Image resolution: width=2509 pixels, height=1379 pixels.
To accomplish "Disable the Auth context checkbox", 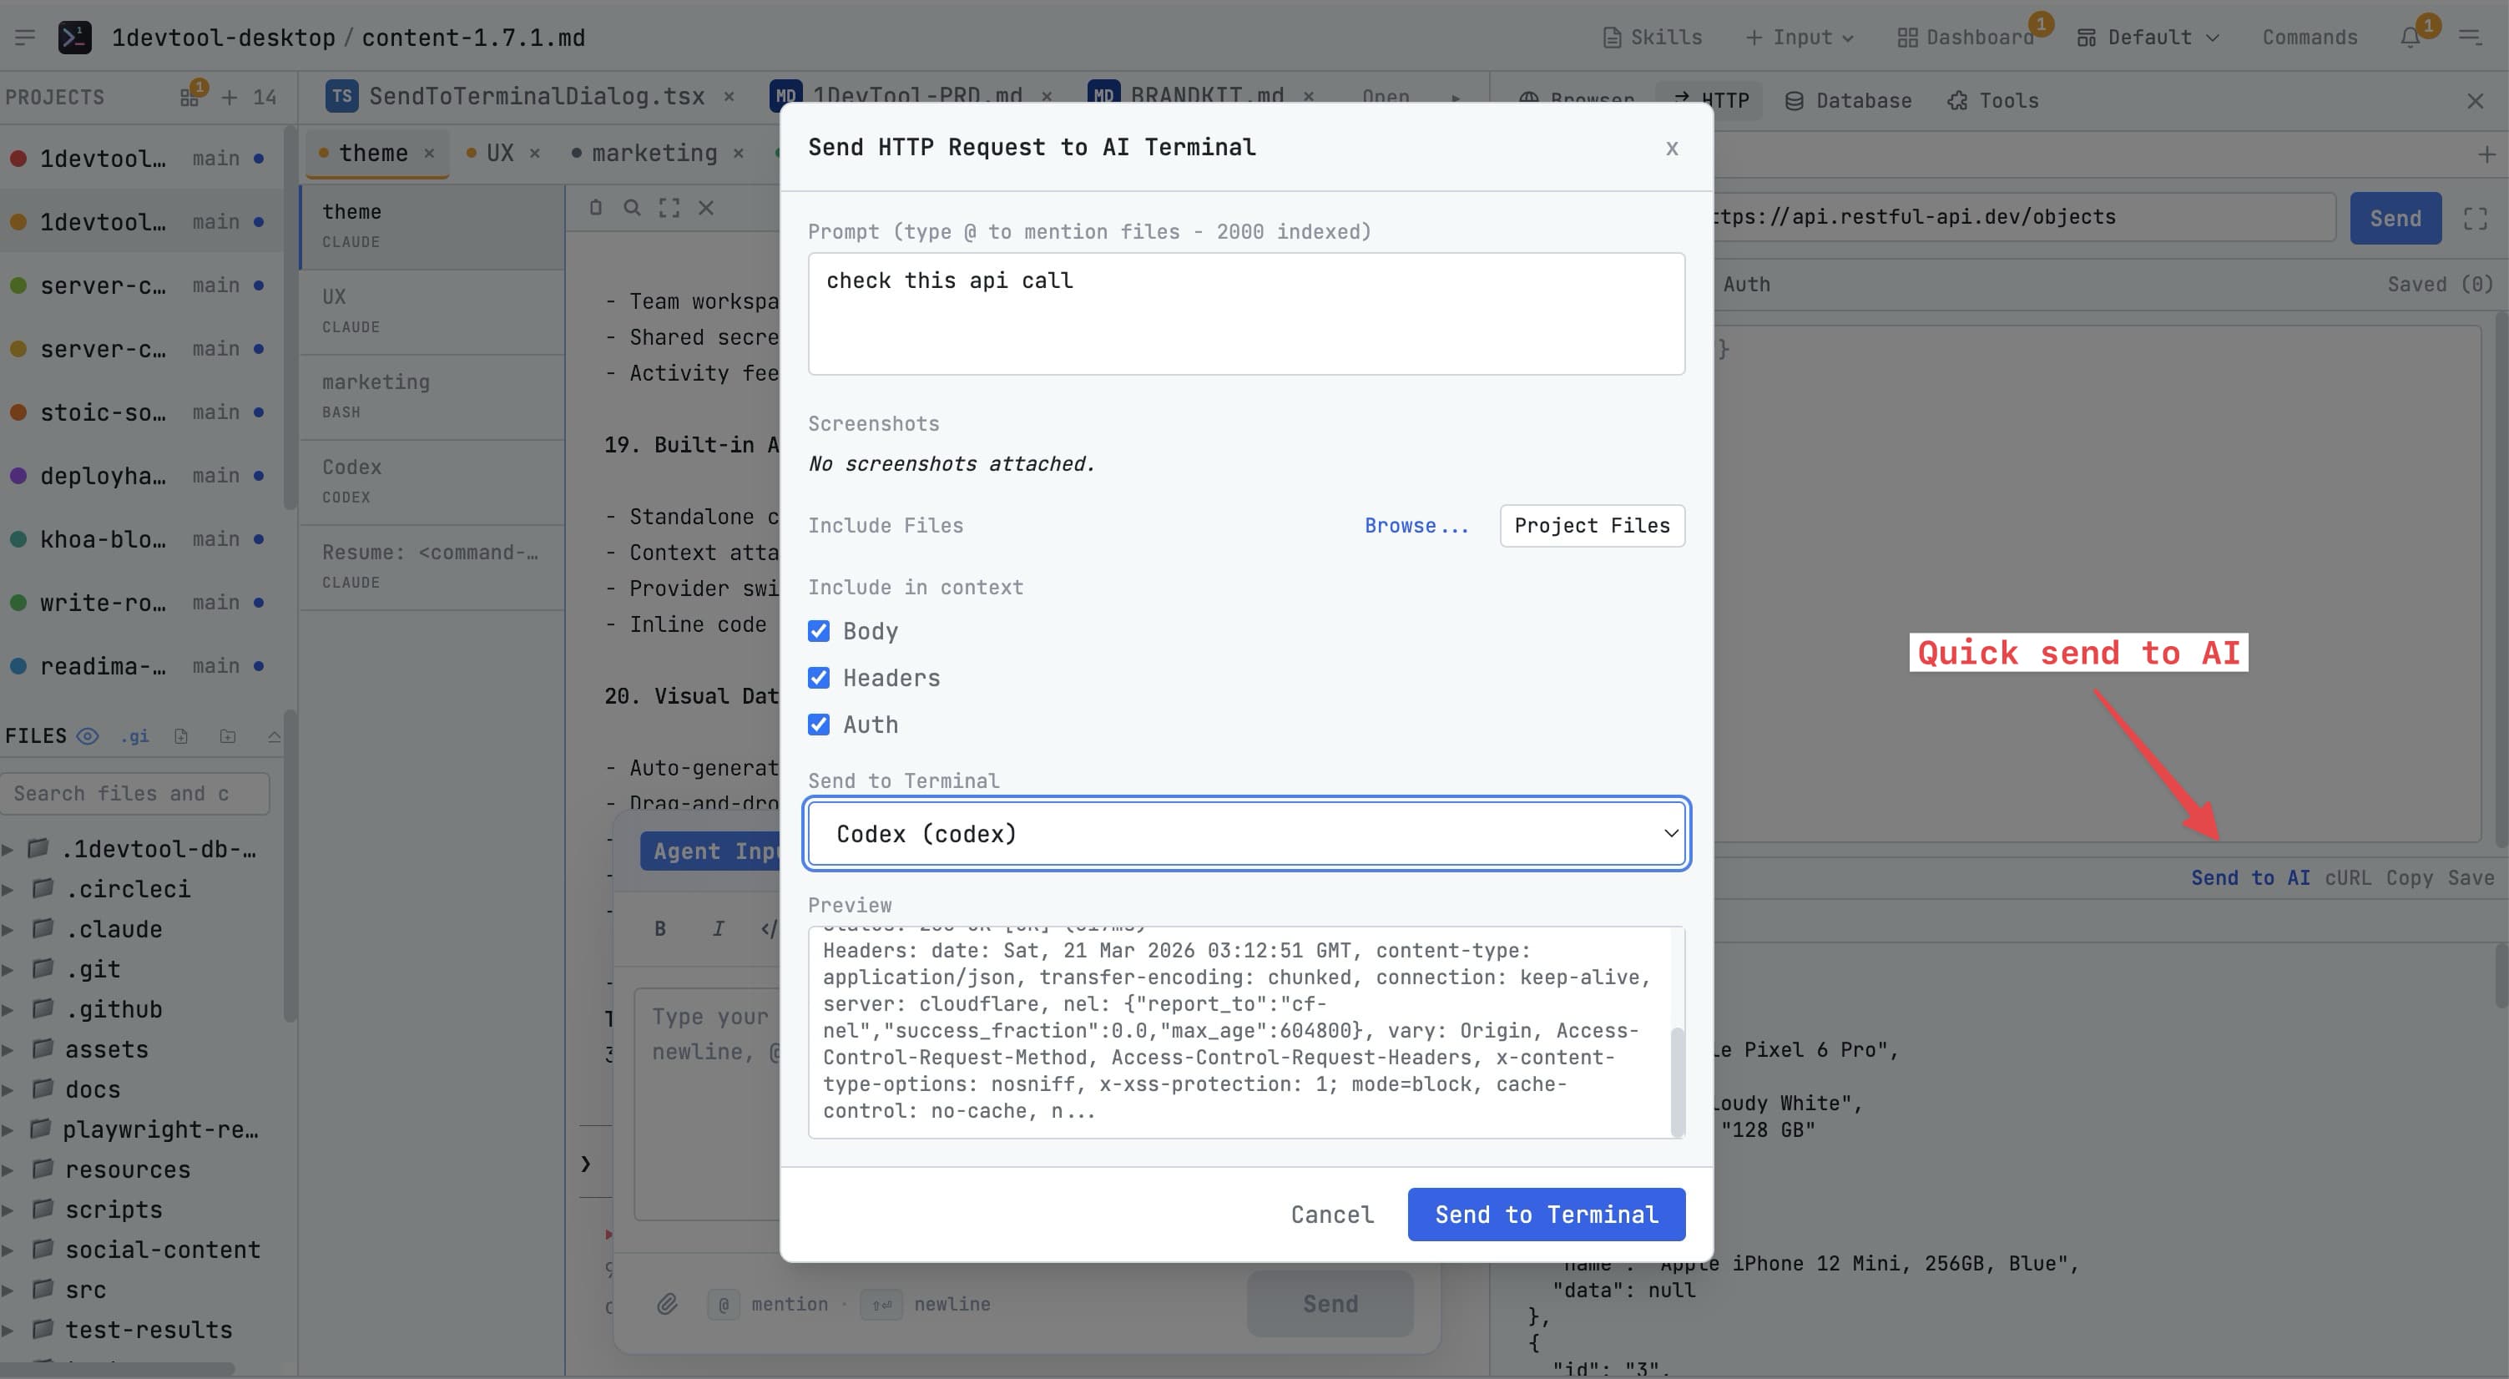I will click(x=819, y=725).
